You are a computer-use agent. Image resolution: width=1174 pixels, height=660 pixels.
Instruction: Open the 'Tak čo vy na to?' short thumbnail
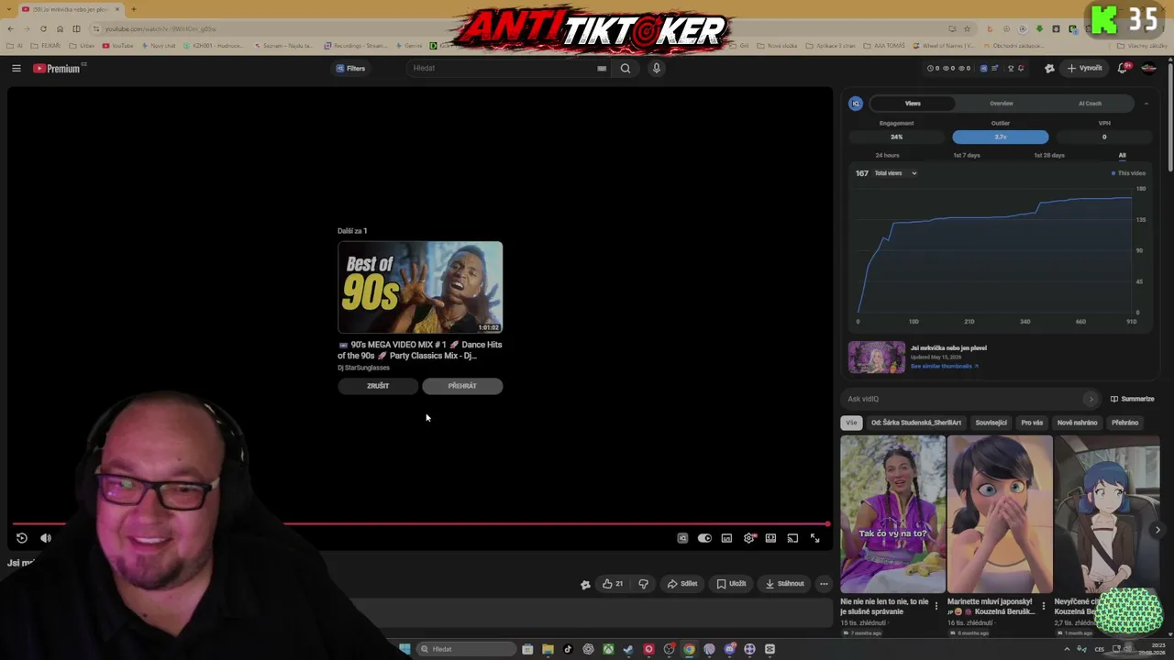click(x=892, y=514)
